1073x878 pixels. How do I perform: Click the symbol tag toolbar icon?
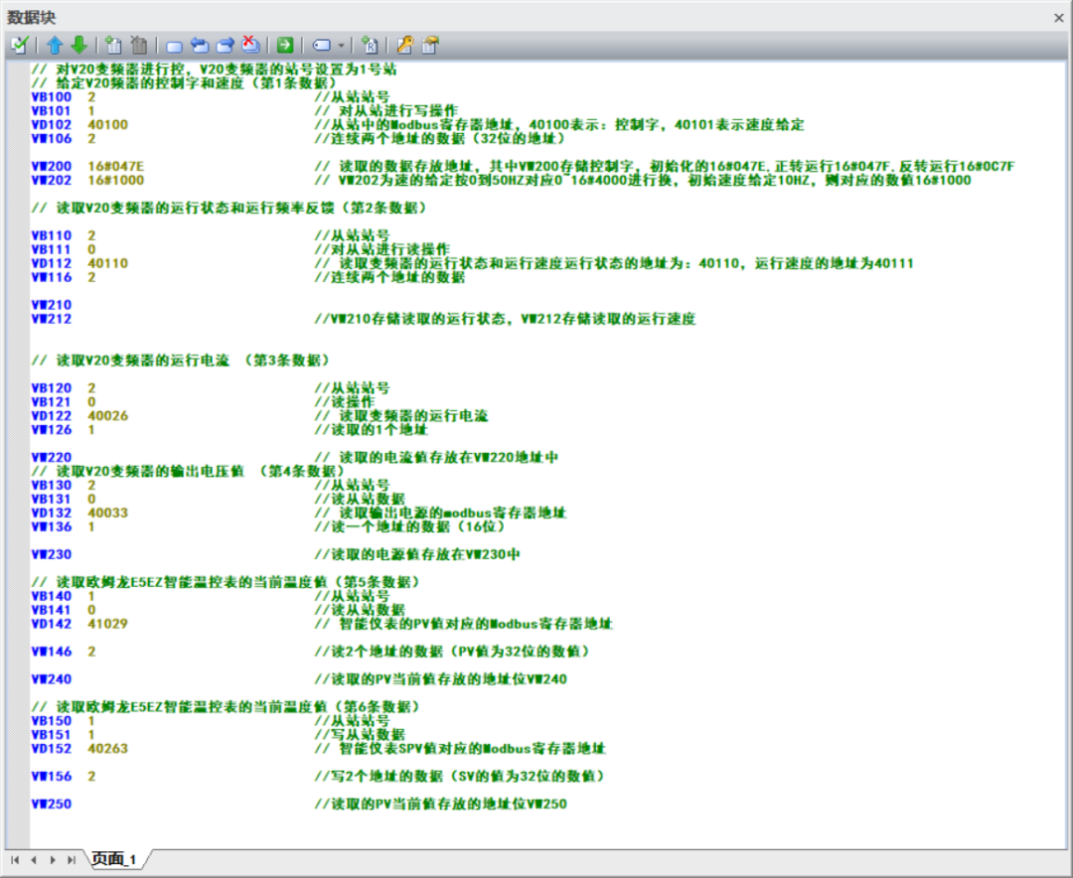click(x=322, y=46)
